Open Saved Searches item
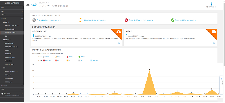This screenshot has width=225, height=103. [9, 79]
